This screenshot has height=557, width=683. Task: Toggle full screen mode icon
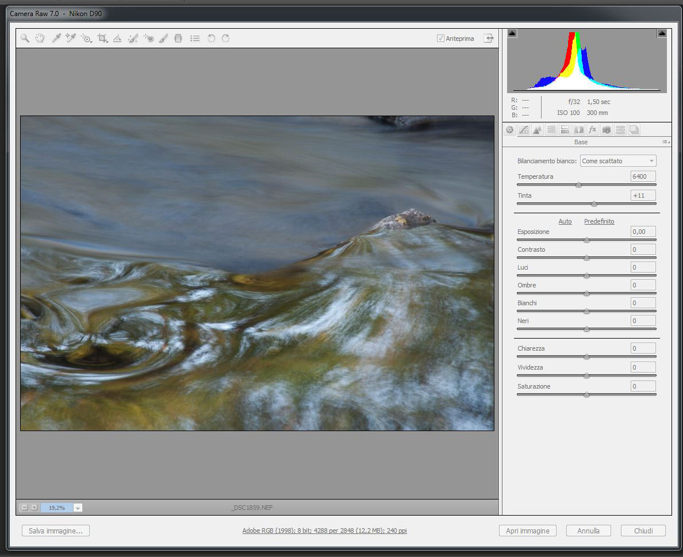(488, 39)
